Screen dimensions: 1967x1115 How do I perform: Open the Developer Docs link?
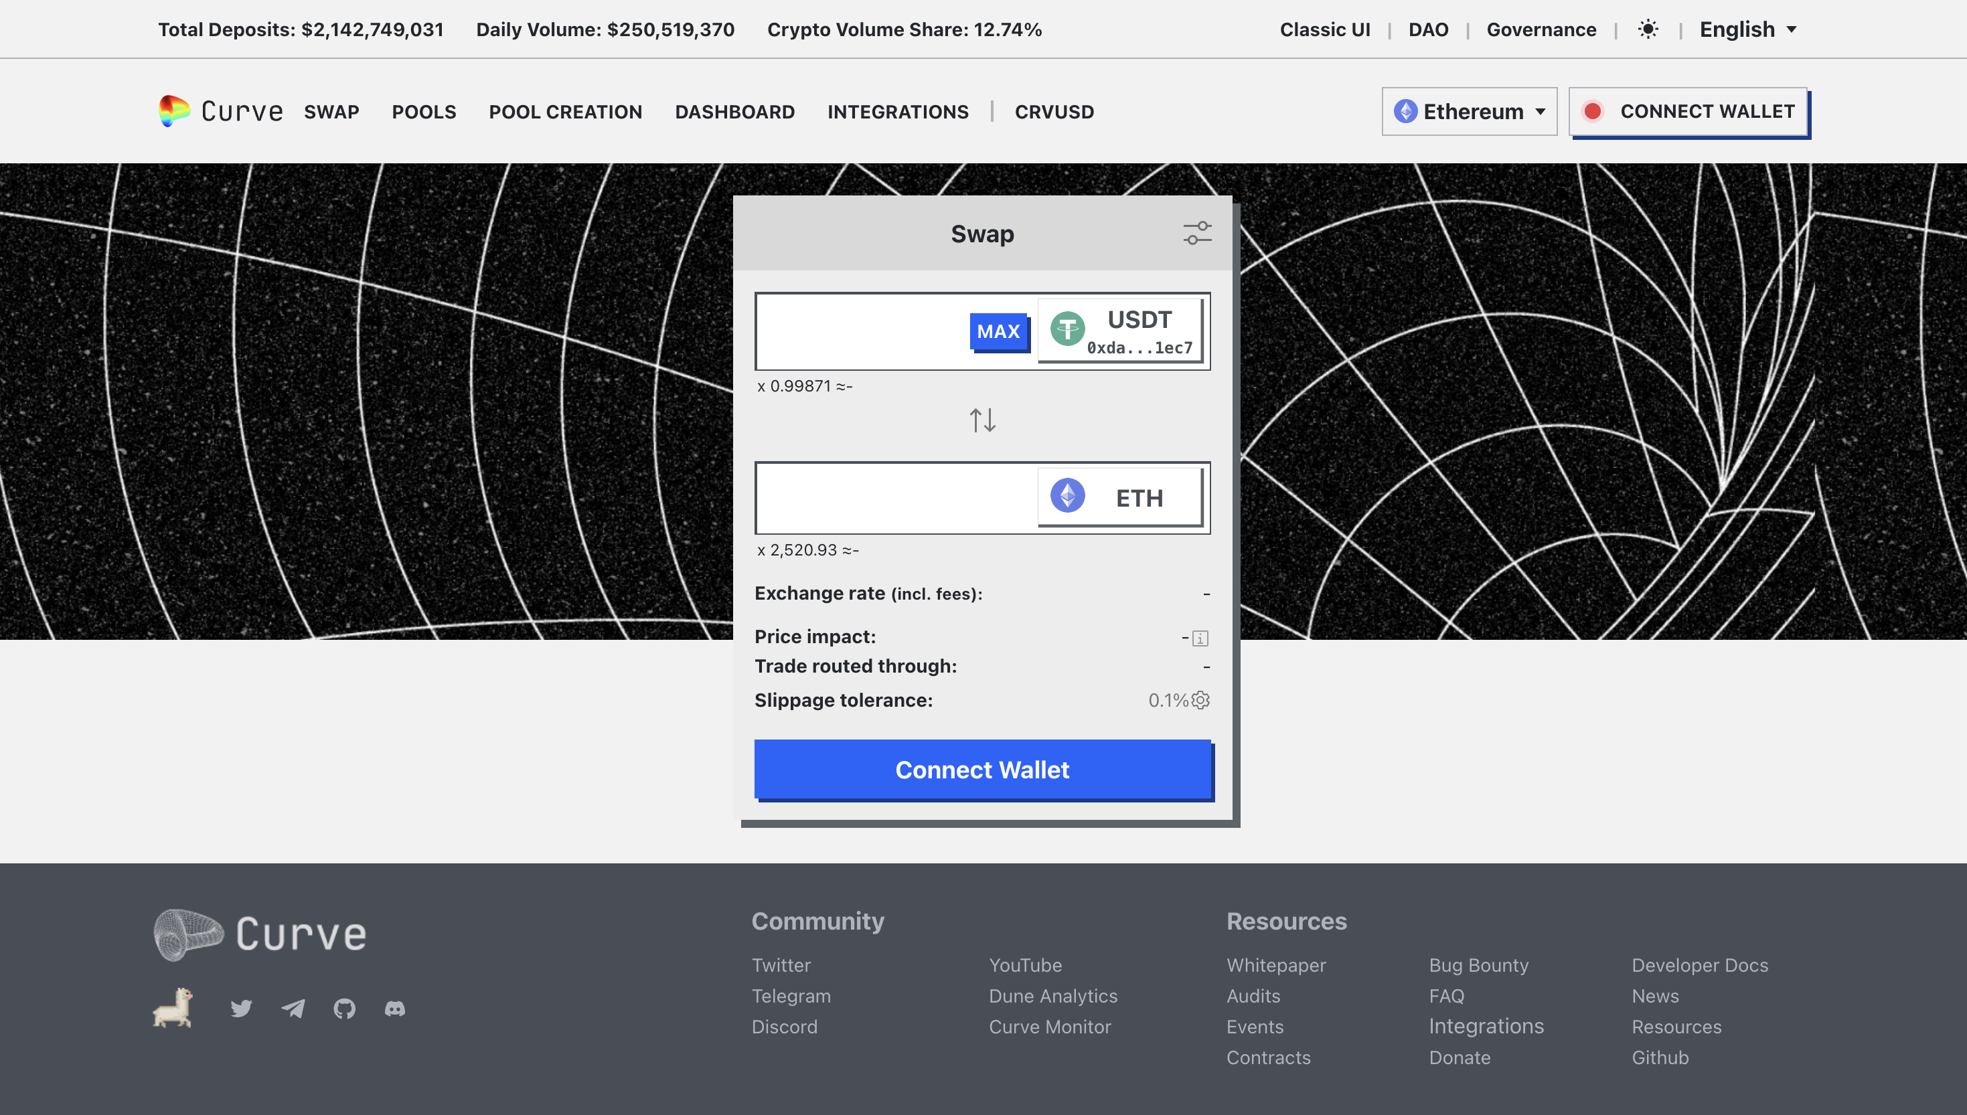tap(1700, 965)
